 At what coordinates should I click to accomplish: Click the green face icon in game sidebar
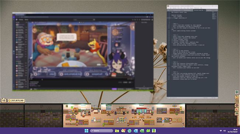pyautogui.click(x=237, y=113)
